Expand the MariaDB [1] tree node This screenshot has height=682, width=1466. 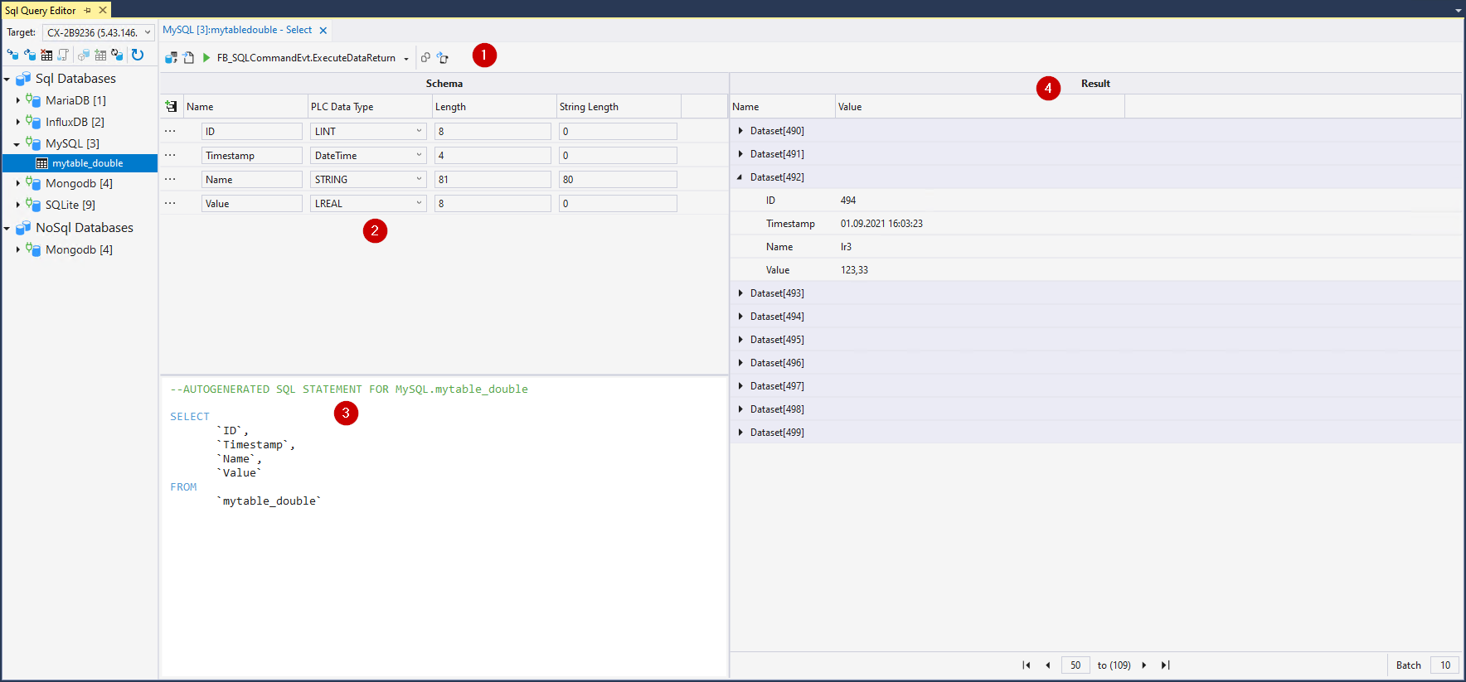18,100
